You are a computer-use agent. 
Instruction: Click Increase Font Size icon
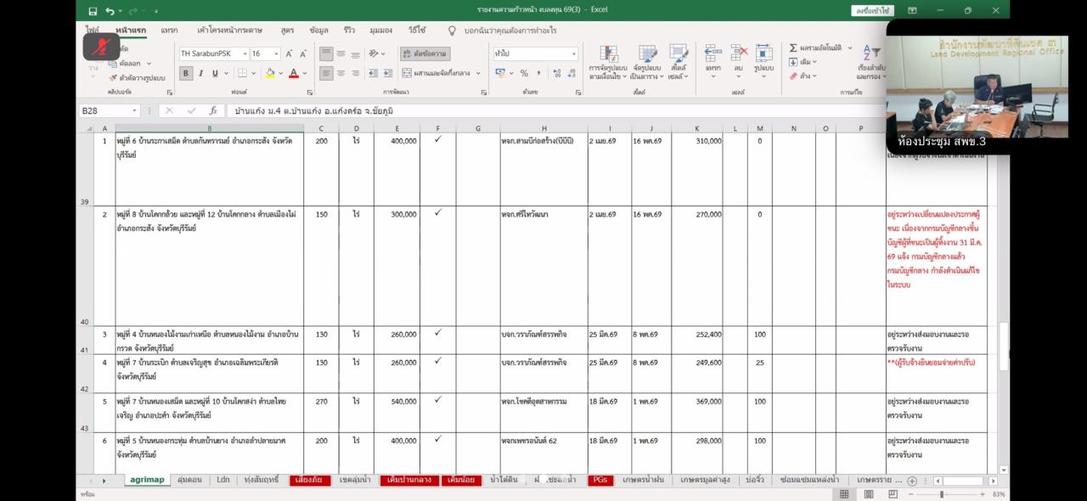tap(290, 53)
